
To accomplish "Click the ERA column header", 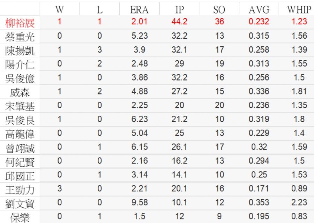I will (x=139, y=10).
